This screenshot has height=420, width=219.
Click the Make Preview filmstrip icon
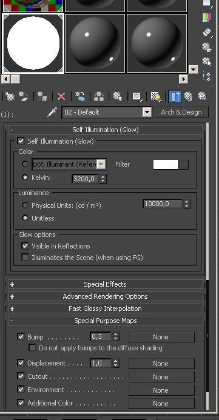207,33
